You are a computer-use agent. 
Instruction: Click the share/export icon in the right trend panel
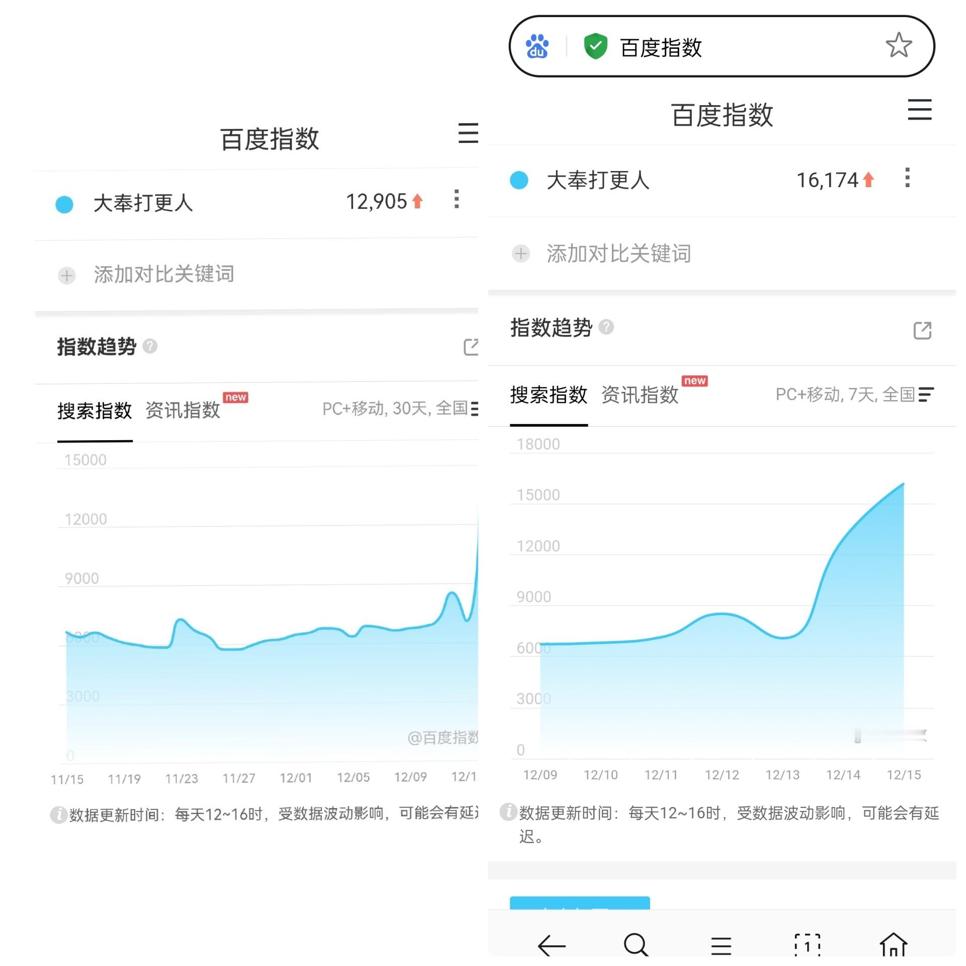922,331
